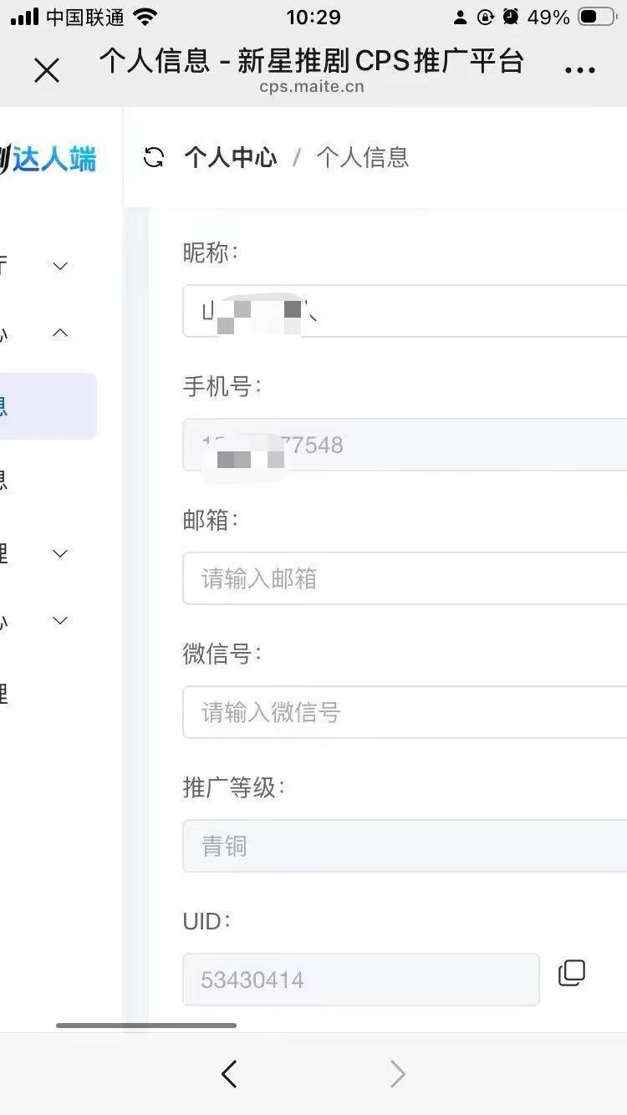Copy the UID using the copy icon
This screenshot has height=1115, width=627.
point(572,972)
